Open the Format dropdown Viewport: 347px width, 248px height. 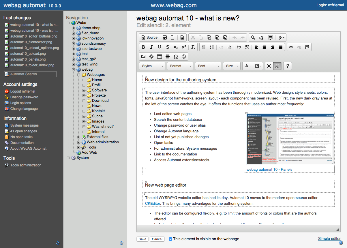[180, 66]
